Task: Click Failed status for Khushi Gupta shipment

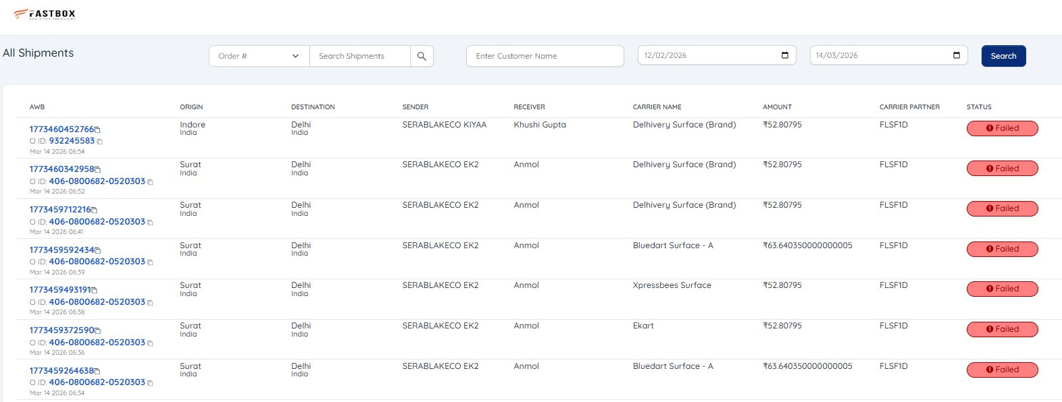Action: click(x=1002, y=128)
